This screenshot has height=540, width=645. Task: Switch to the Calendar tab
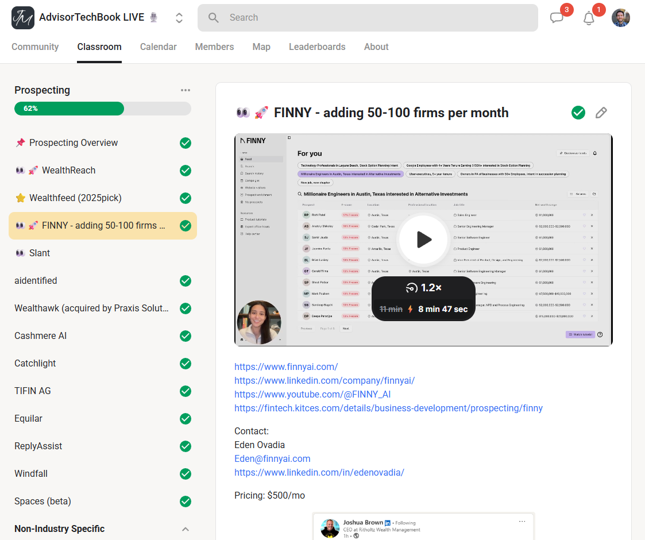tap(158, 47)
